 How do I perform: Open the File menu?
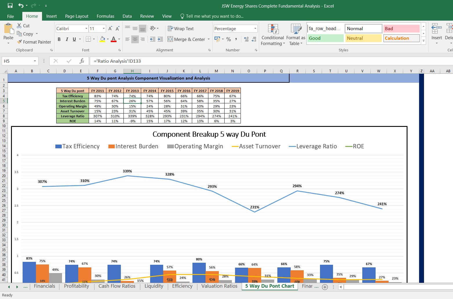coord(10,16)
